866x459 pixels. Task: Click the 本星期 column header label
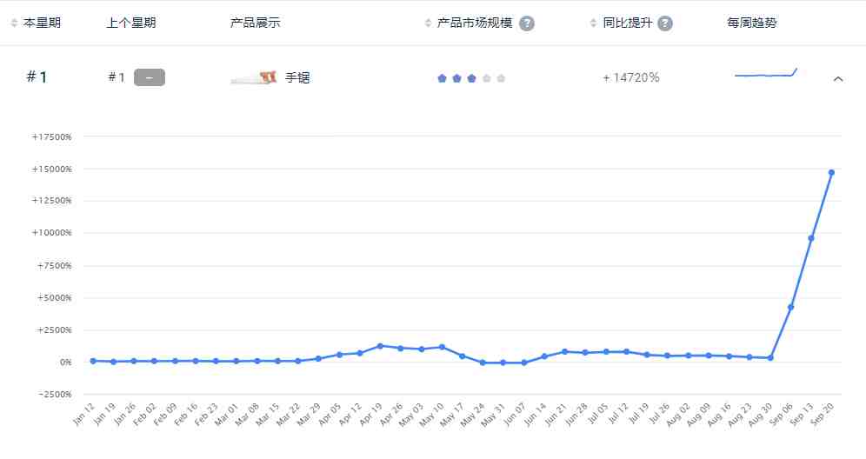point(42,23)
